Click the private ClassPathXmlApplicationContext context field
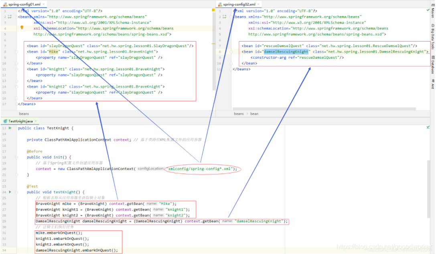Screen dimensions: 436x254 pyautogui.click(x=79, y=140)
